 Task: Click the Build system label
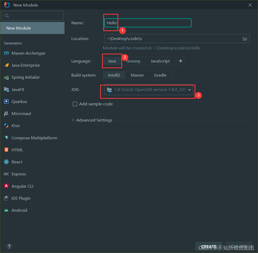coord(84,75)
